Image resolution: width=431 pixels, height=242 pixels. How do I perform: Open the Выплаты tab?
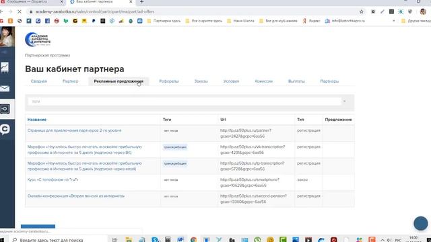[x=296, y=81]
